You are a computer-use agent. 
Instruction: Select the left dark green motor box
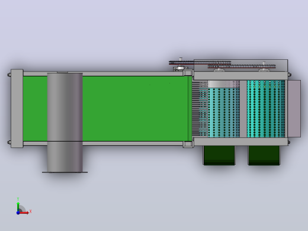coord(219,155)
